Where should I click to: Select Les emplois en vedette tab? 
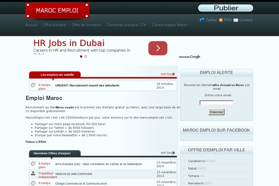click(55, 75)
